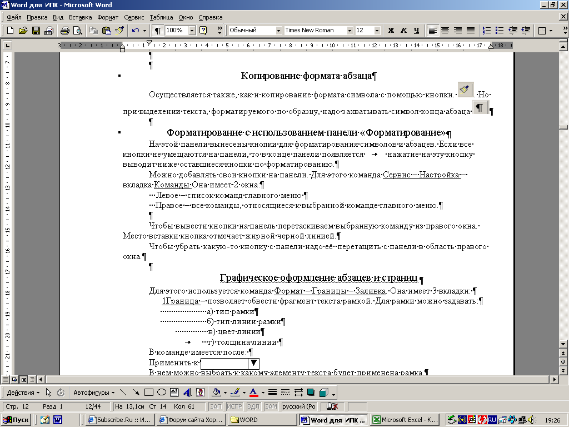The width and height of the screenshot is (569, 427).
Task: Toggle the ЗАП recording indicator in the status bar
Action: pyautogui.click(x=216, y=406)
